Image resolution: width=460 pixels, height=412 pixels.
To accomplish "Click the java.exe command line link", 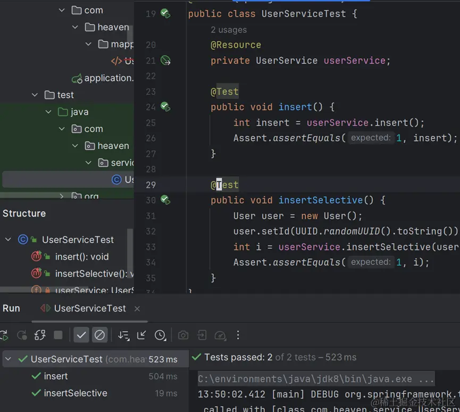I will pyautogui.click(x=316, y=379).
